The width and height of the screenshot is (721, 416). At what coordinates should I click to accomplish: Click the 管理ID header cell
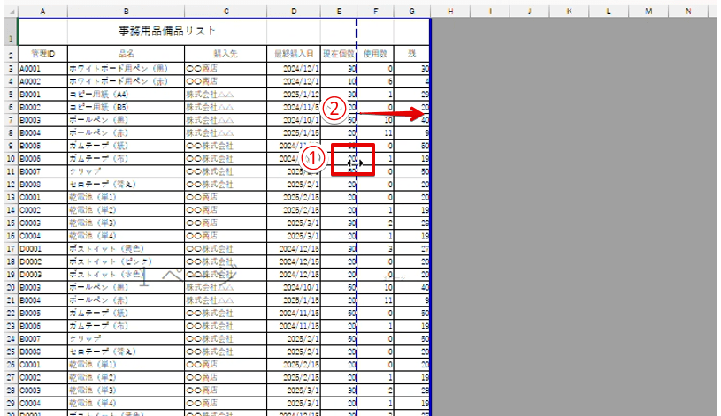click(x=42, y=55)
